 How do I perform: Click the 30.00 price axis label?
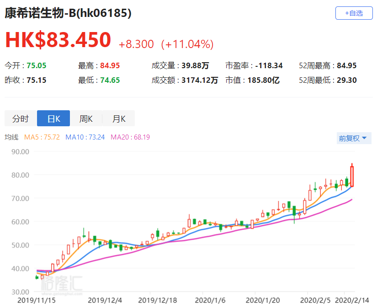click(x=20, y=292)
